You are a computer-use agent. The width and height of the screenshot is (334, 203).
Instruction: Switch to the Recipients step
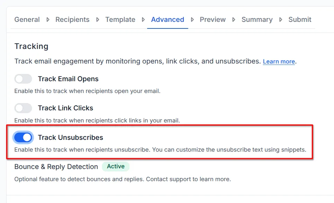click(x=72, y=20)
